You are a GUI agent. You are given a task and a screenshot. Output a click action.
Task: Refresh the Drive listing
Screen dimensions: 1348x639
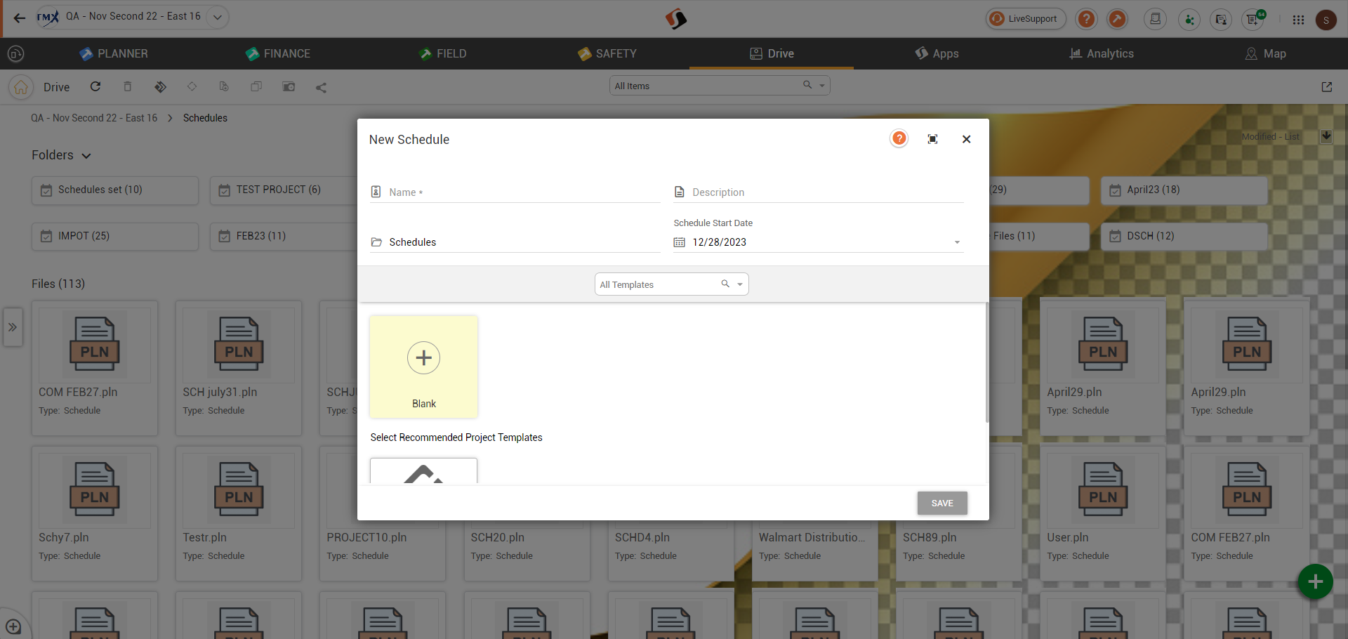[95, 86]
